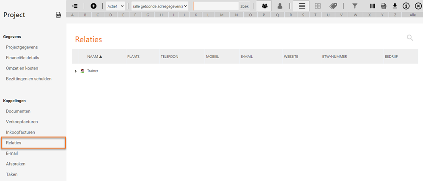Filter by letter W
This screenshot has width=423, height=181.
click(355, 15)
